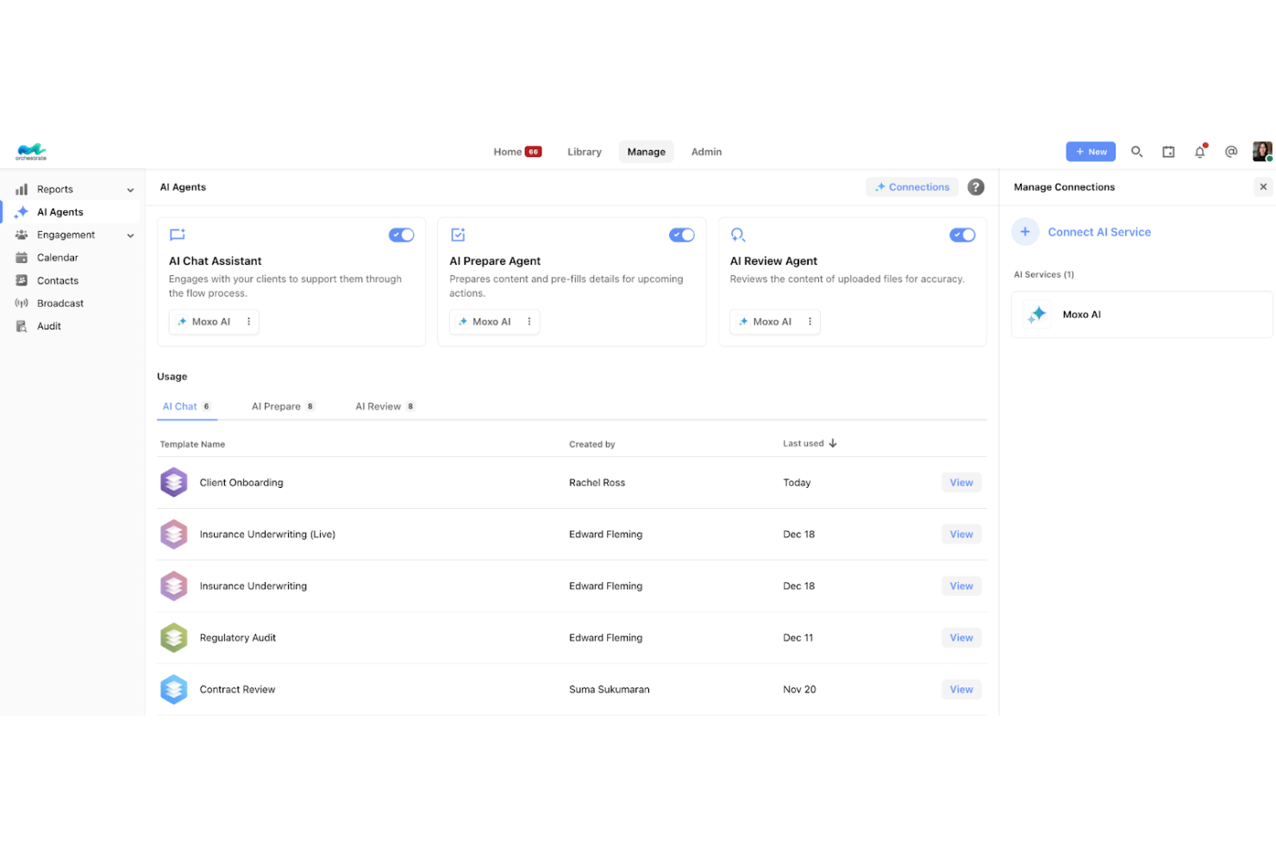Expand the Reports sidebar section

coord(130,190)
